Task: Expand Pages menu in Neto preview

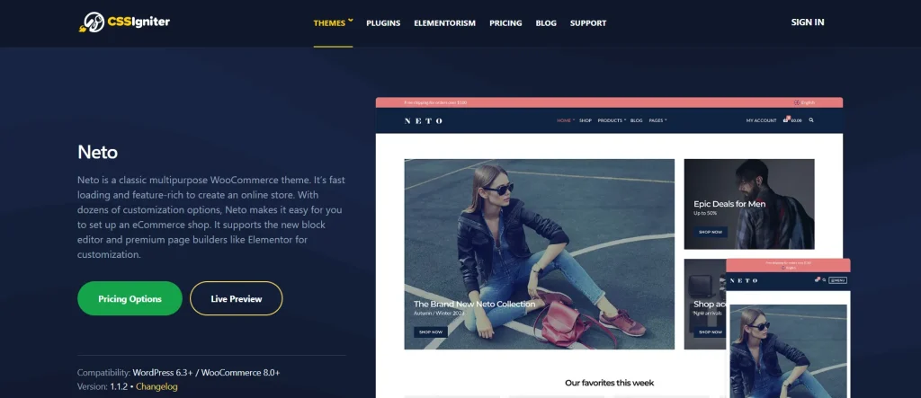Action: point(657,120)
